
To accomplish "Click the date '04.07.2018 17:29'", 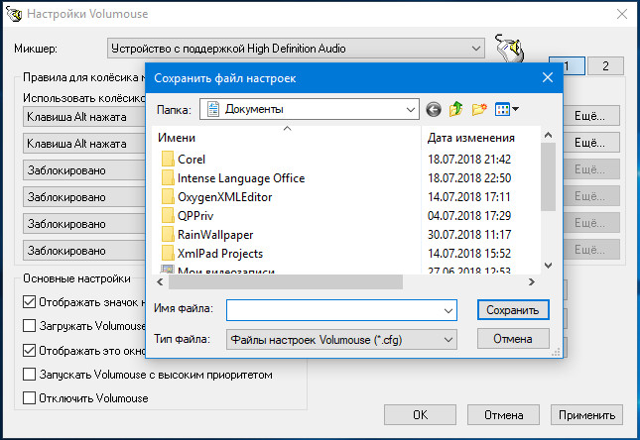I will tap(469, 215).
